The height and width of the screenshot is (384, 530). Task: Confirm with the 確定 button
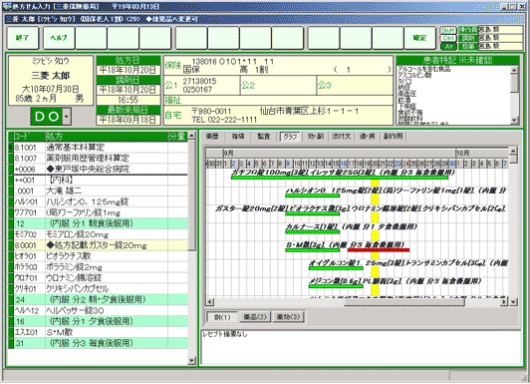tap(419, 38)
